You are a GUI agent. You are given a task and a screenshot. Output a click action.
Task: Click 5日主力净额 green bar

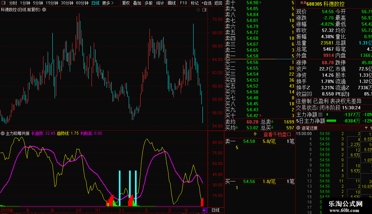pyautogui.click(x=332, y=121)
